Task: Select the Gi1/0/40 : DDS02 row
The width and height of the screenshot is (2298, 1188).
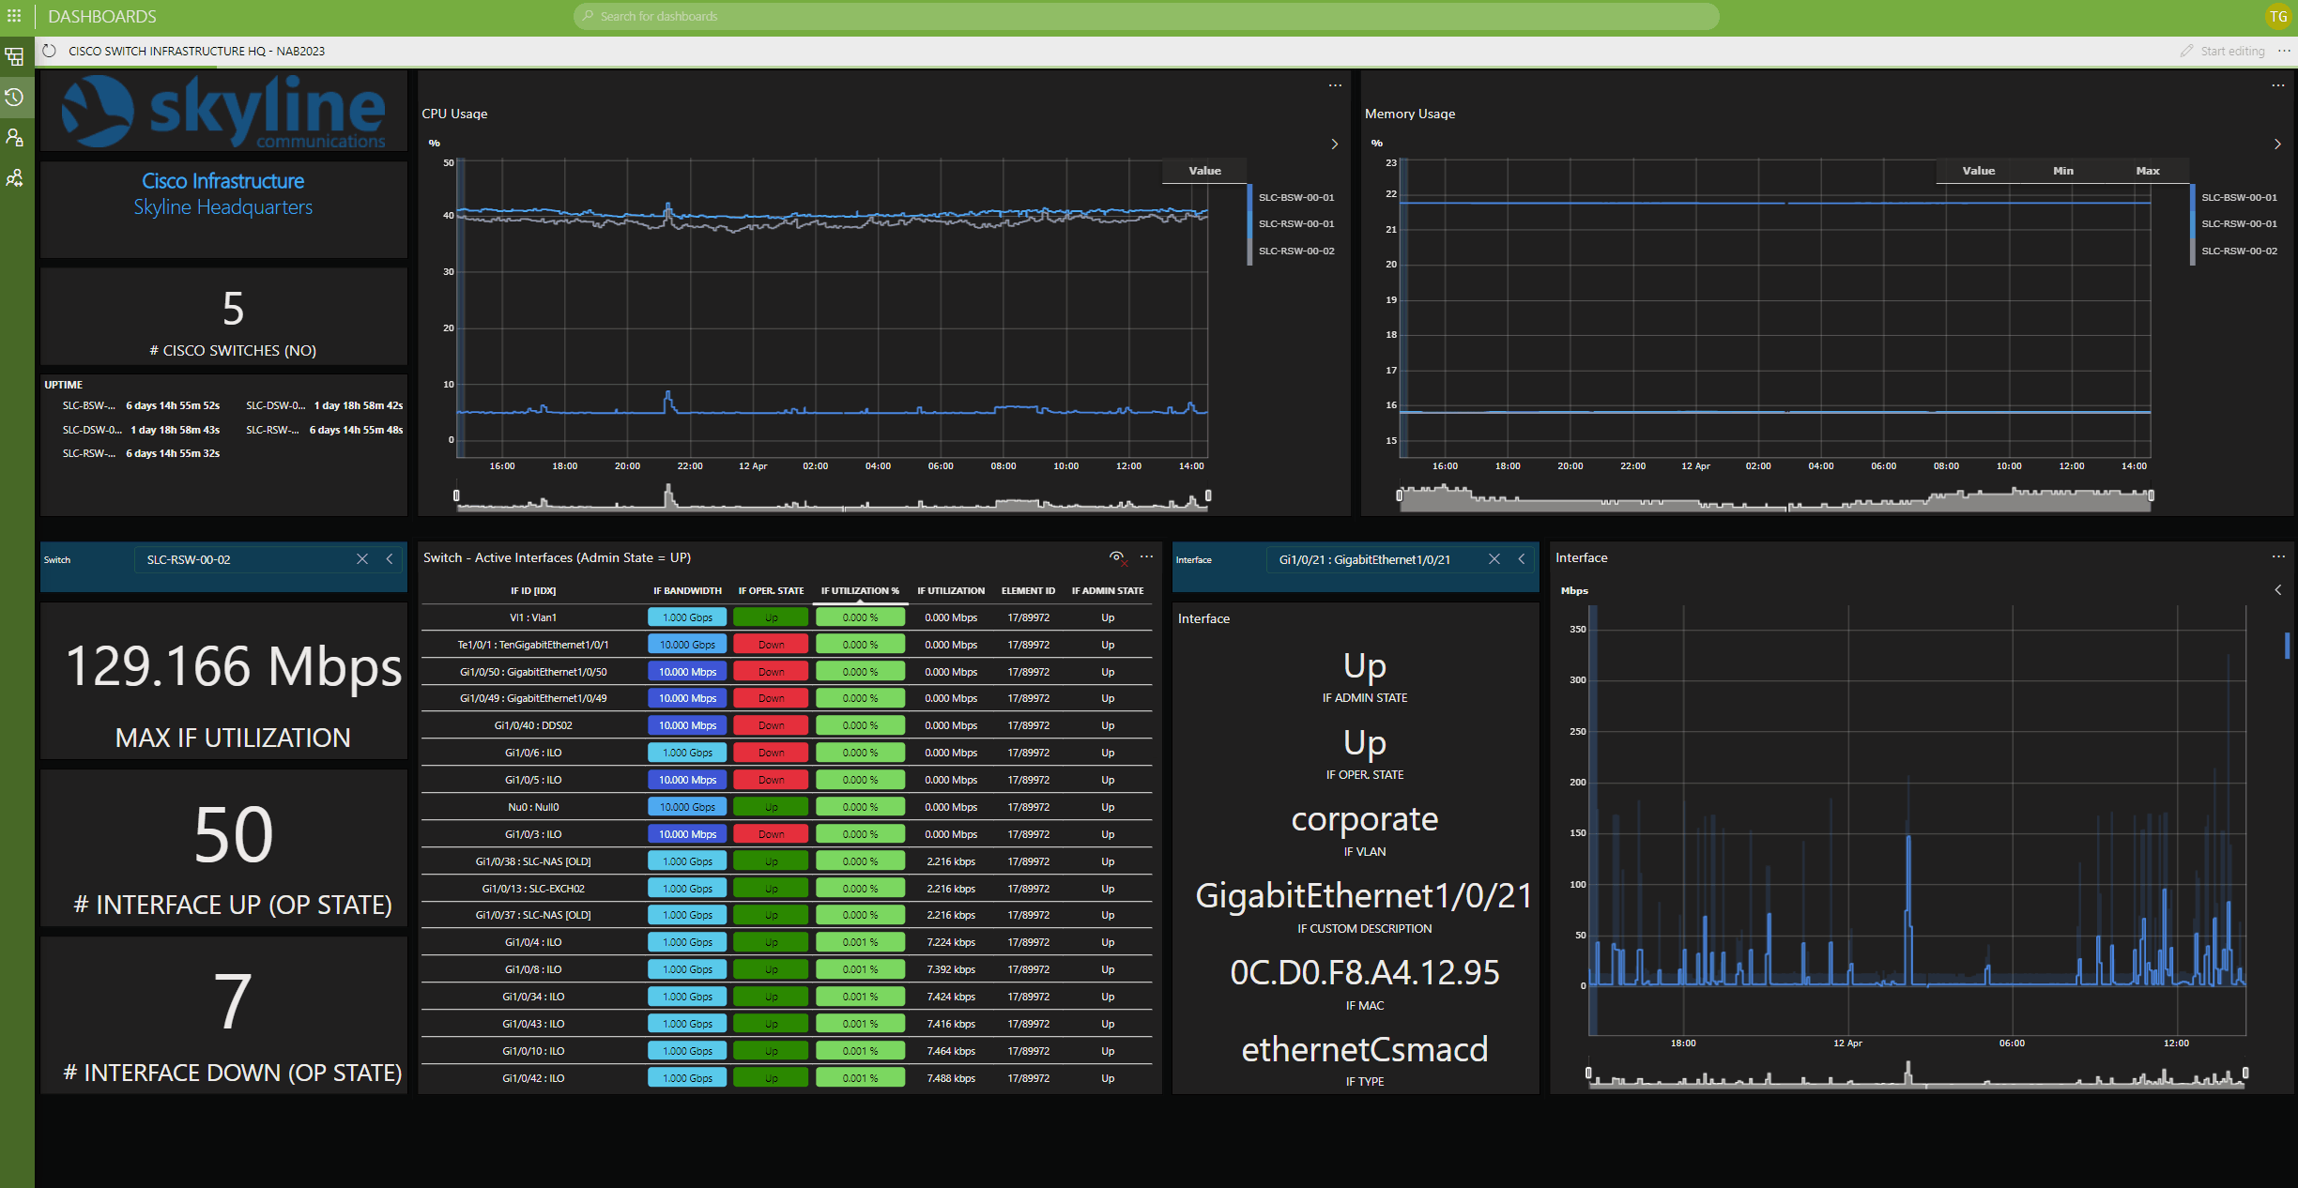Action: point(787,725)
